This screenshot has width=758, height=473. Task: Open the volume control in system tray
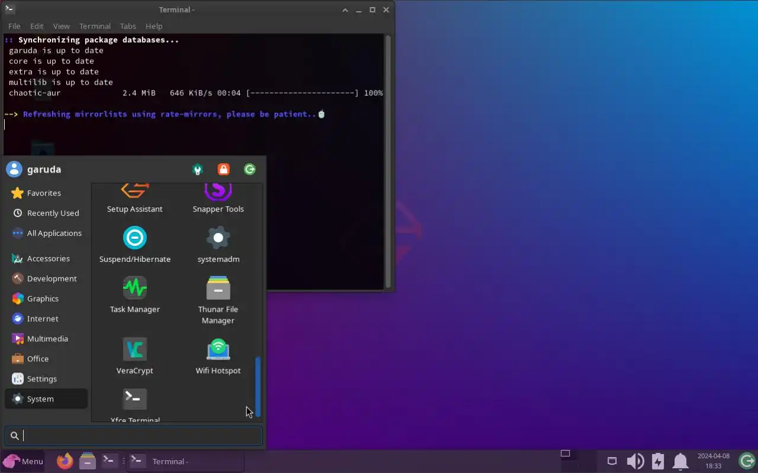(x=635, y=461)
